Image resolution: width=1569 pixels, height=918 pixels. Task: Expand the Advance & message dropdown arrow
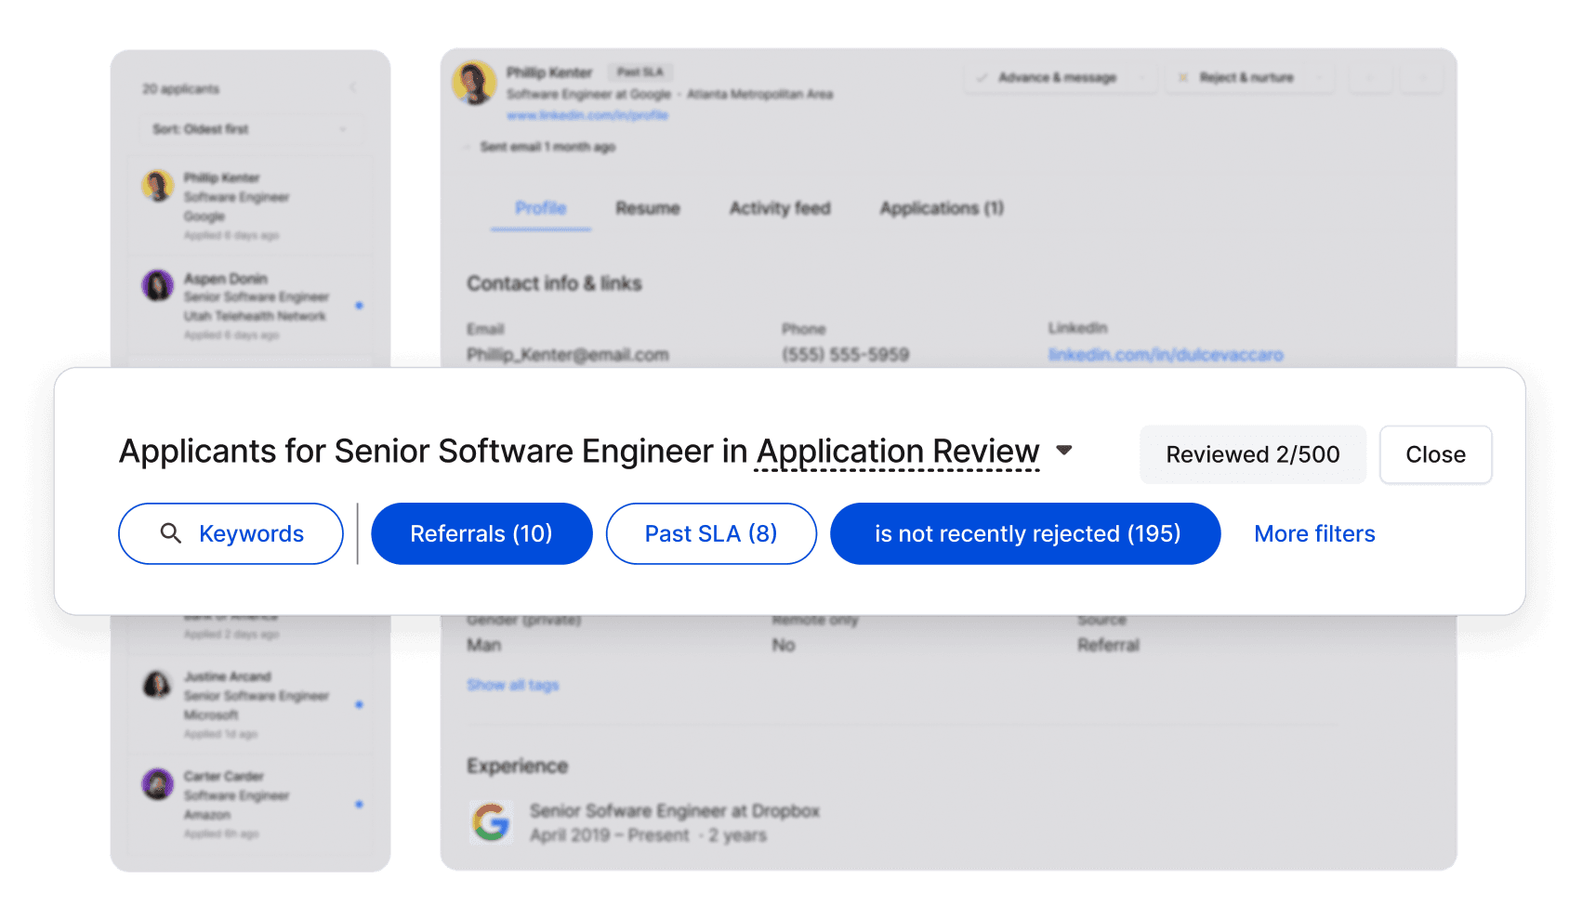(1142, 78)
